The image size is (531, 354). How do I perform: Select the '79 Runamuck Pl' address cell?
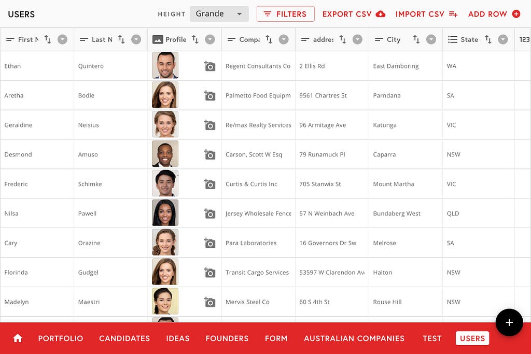click(x=332, y=154)
